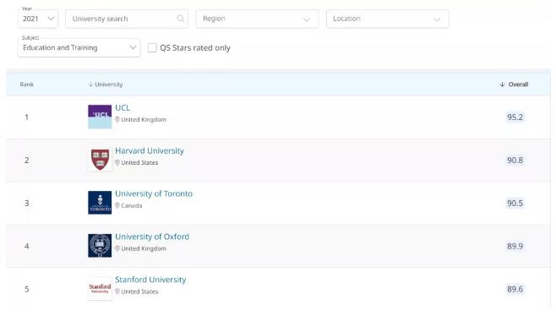This screenshot has width=556, height=316.
Task: Click the sort arrow beside Overall header
Action: click(502, 84)
